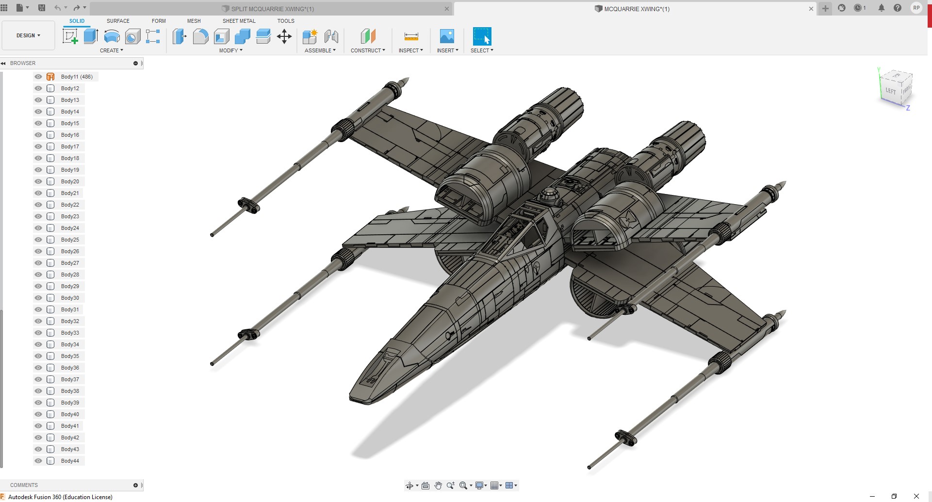This screenshot has width=932, height=502.
Task: Switch to SPLIT MCQUARRIE XWING document tab
Action: click(x=271, y=9)
